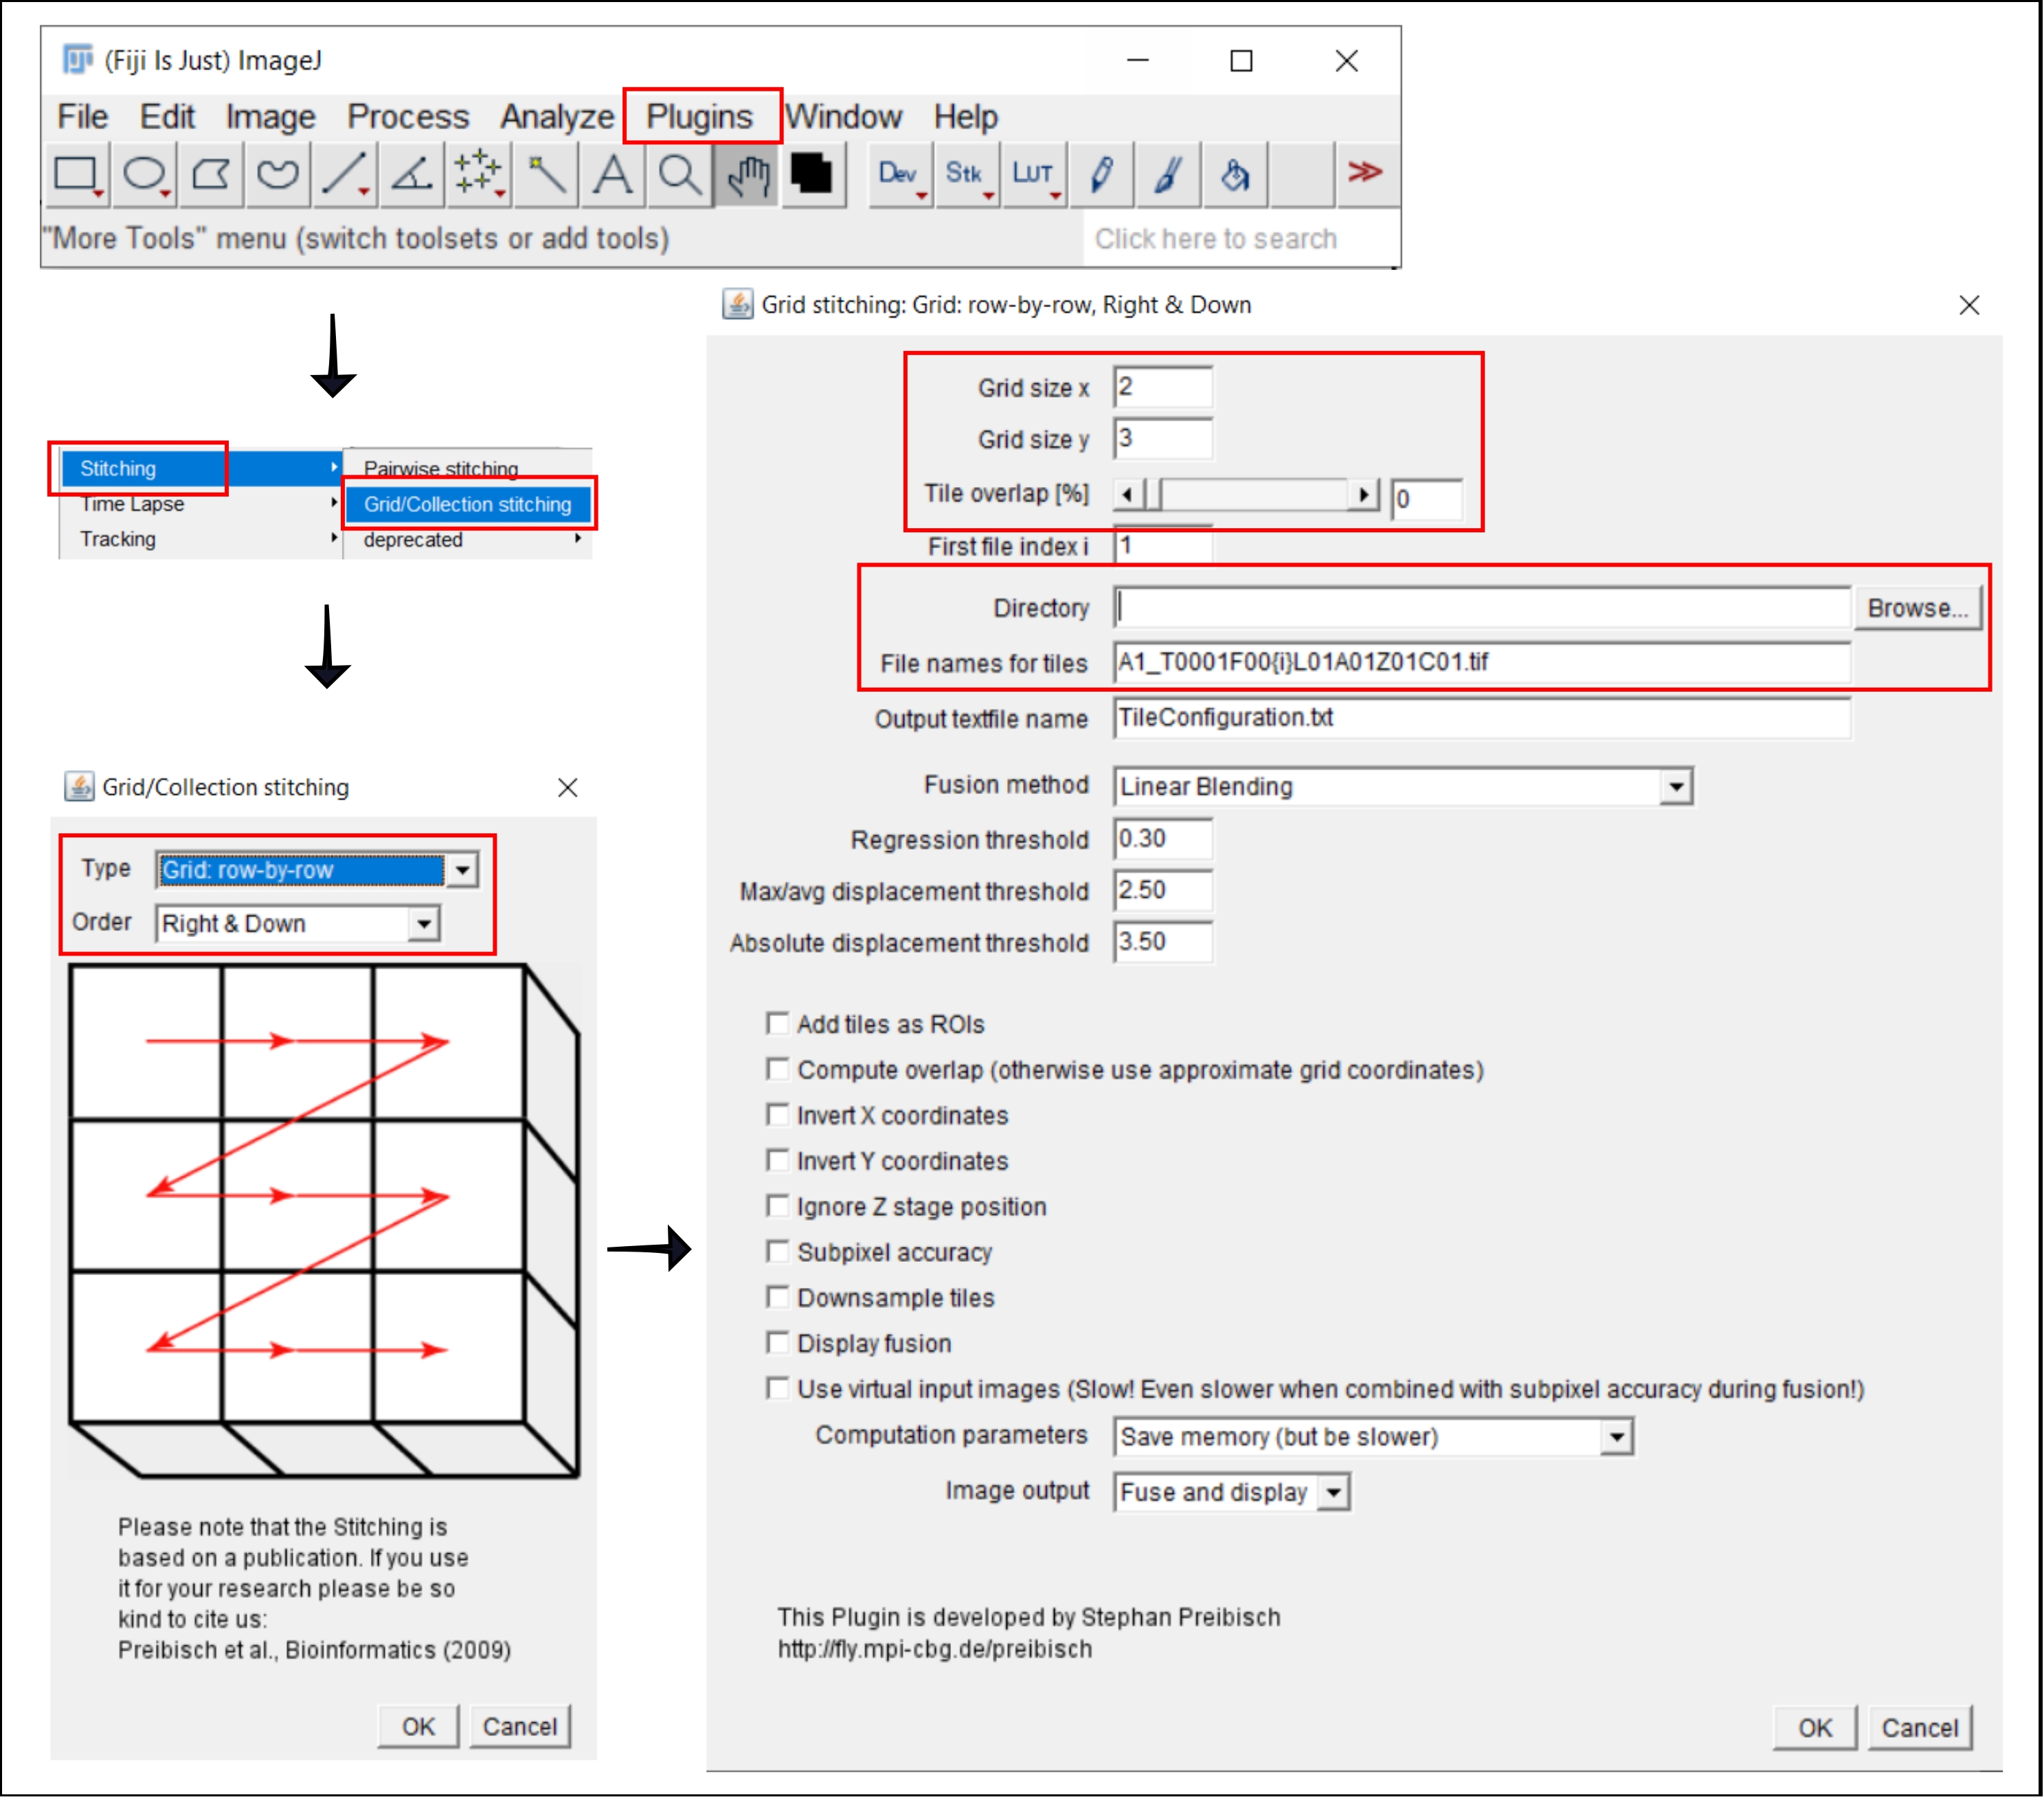Select the Freehand selection tool
Image resolution: width=2044 pixels, height=1797 pixels.
pos(277,174)
